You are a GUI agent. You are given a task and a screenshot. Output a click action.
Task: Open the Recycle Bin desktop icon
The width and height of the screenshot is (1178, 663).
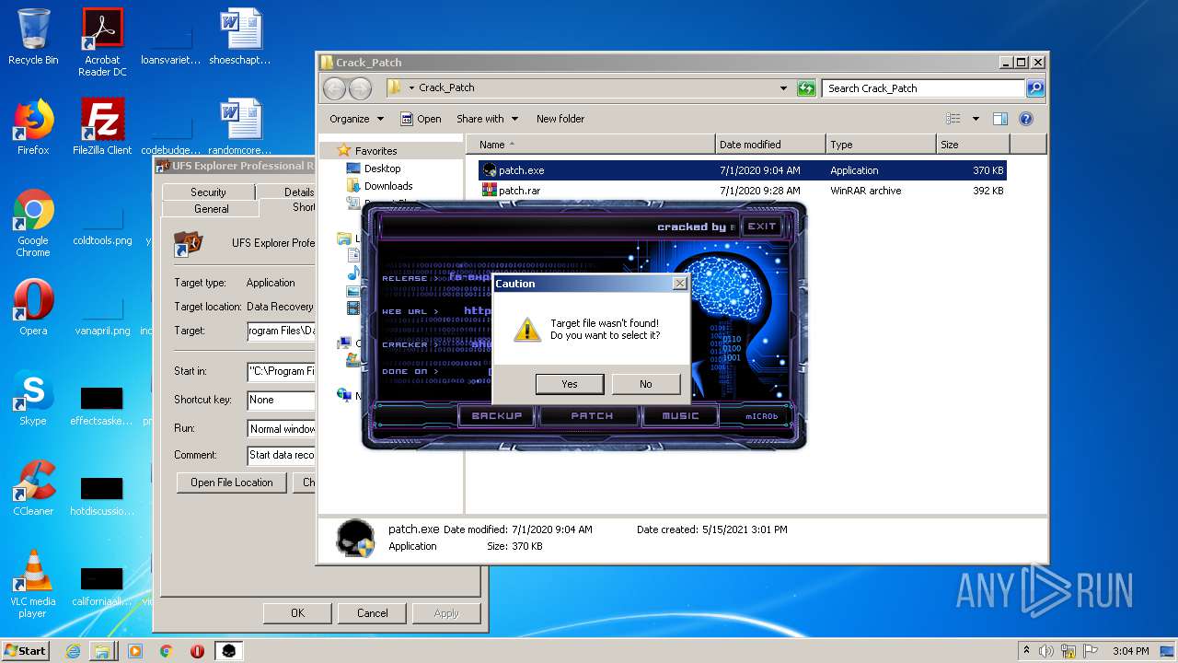(33, 38)
